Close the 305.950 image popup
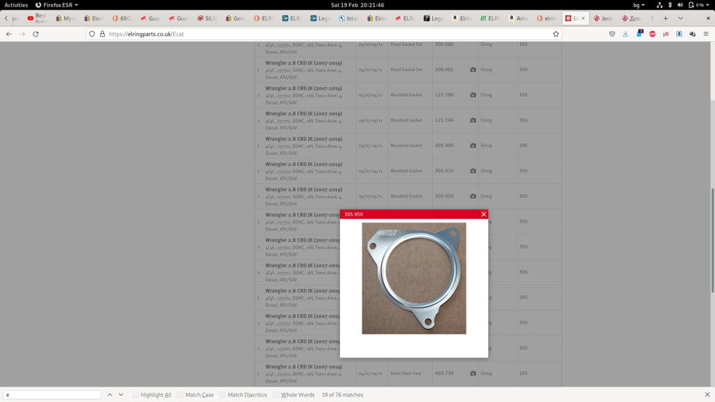 click(484, 214)
